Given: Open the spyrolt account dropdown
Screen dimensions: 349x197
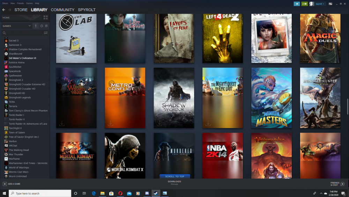Looking at the screenshot, I should [x=320, y=3].
